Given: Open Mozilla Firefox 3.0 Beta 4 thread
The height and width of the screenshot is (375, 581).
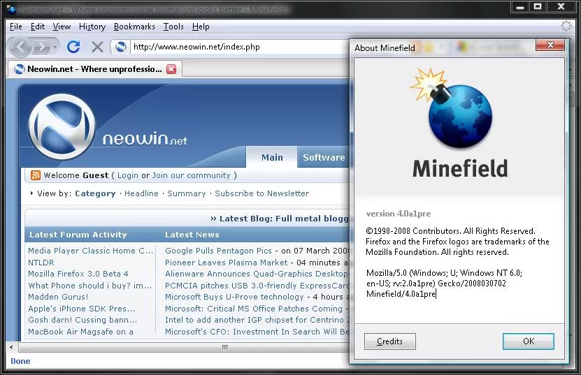Looking at the screenshot, I should (78, 274).
